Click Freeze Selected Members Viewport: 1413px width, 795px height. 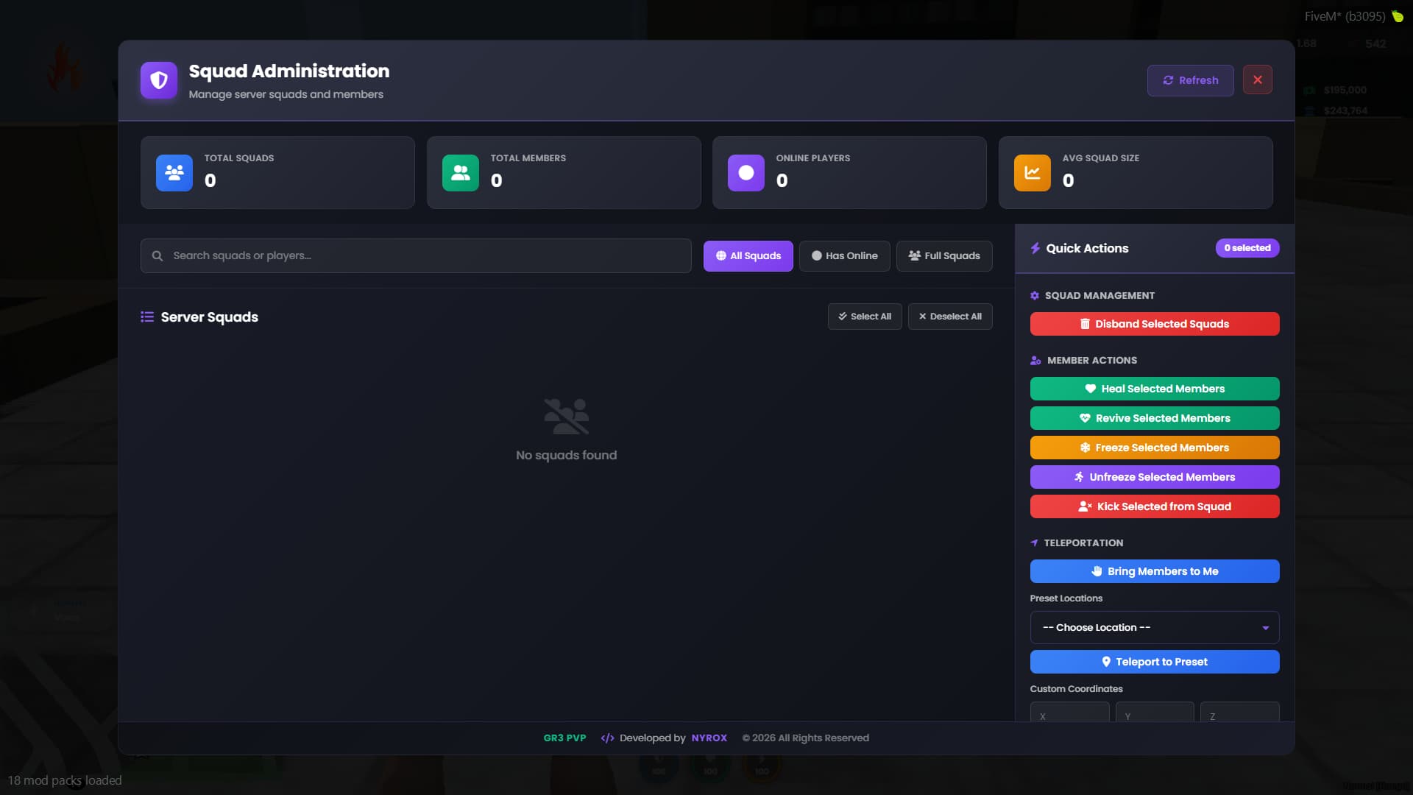point(1154,448)
